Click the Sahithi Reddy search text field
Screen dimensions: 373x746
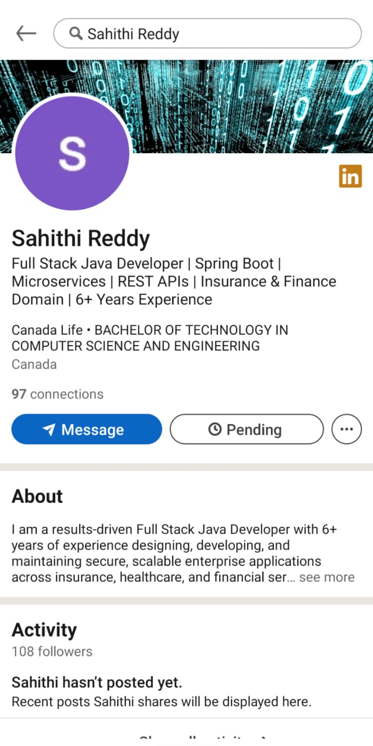point(216,34)
